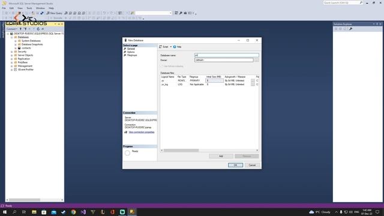Expand the Security node

(x=12, y=52)
